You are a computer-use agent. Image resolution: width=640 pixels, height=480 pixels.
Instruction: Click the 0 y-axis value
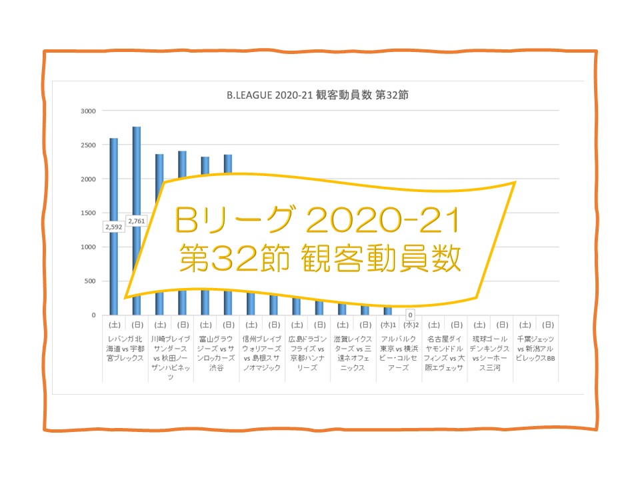pos(93,315)
